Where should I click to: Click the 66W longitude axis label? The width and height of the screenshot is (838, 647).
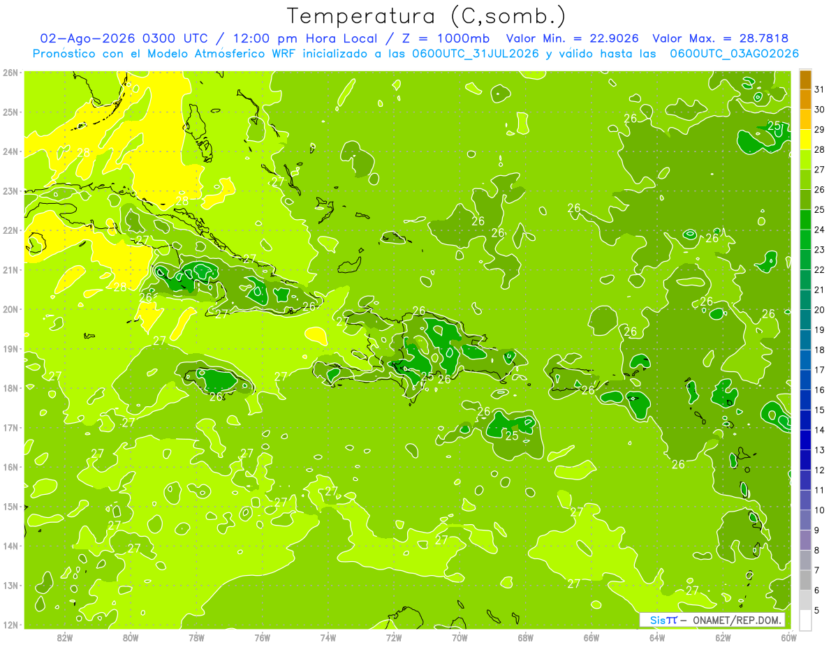click(x=591, y=637)
